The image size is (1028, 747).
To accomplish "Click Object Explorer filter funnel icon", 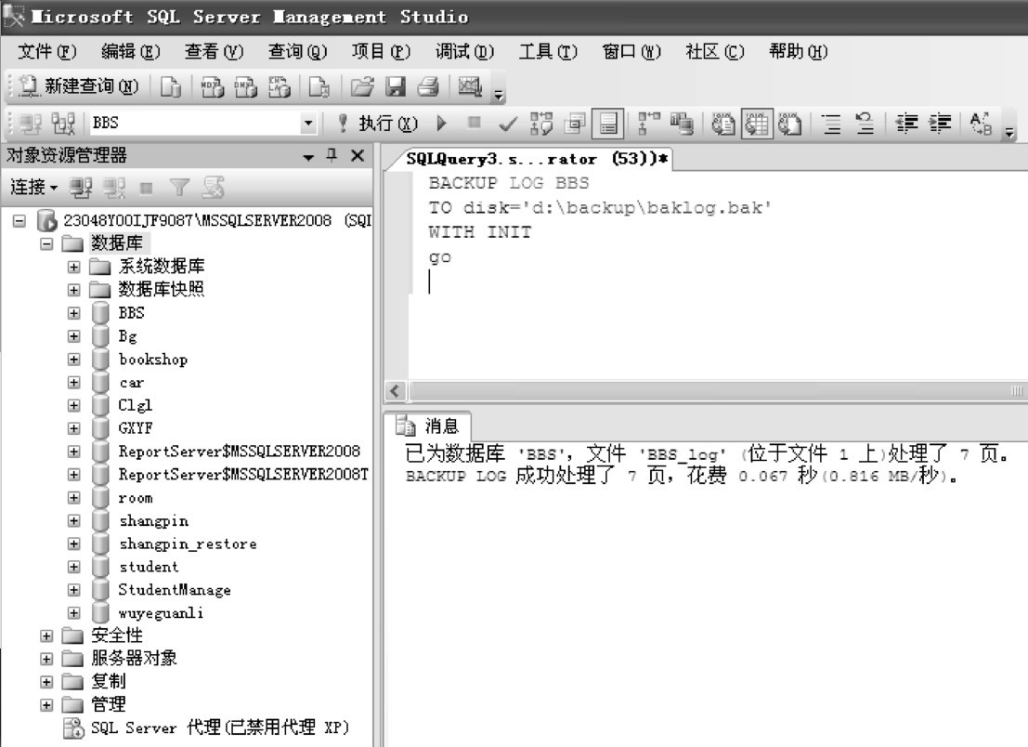I will point(179,189).
